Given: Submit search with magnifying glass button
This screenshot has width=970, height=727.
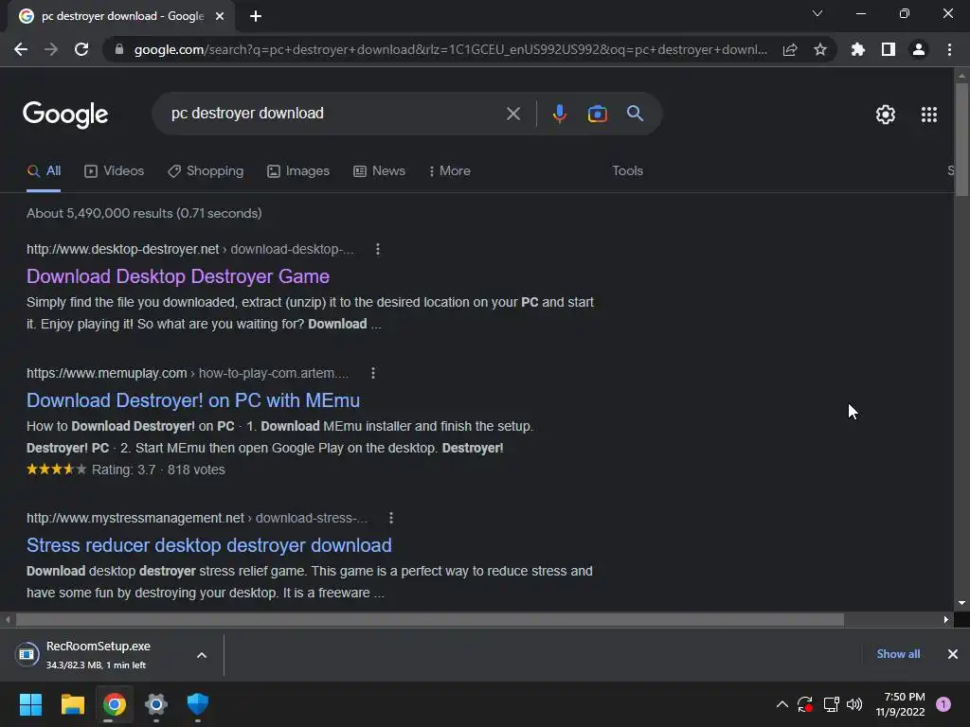Looking at the screenshot, I should click(x=635, y=114).
